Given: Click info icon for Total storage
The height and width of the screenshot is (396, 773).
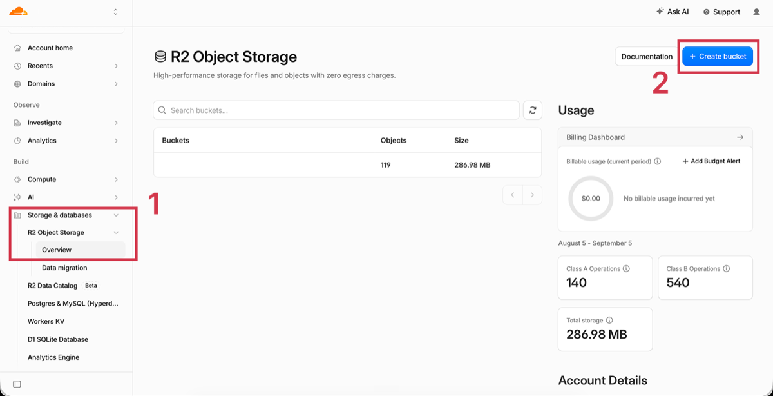Looking at the screenshot, I should 609,320.
